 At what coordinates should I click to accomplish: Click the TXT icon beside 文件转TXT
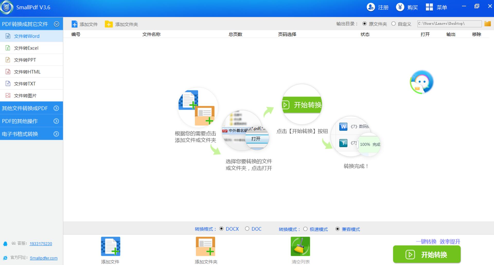tap(8, 84)
